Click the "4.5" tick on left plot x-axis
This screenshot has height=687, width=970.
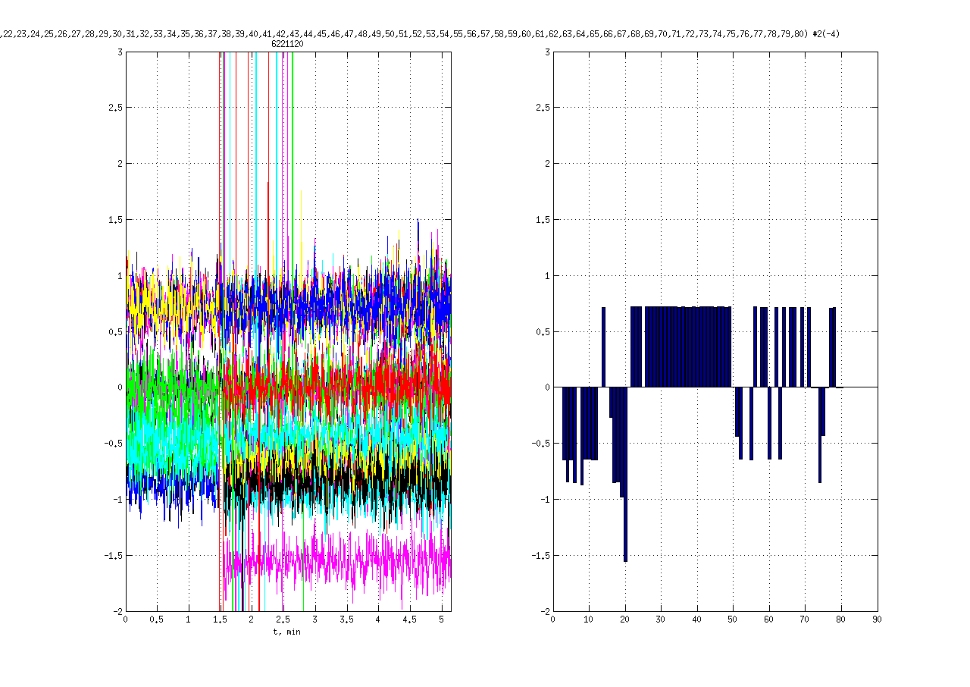click(x=410, y=620)
